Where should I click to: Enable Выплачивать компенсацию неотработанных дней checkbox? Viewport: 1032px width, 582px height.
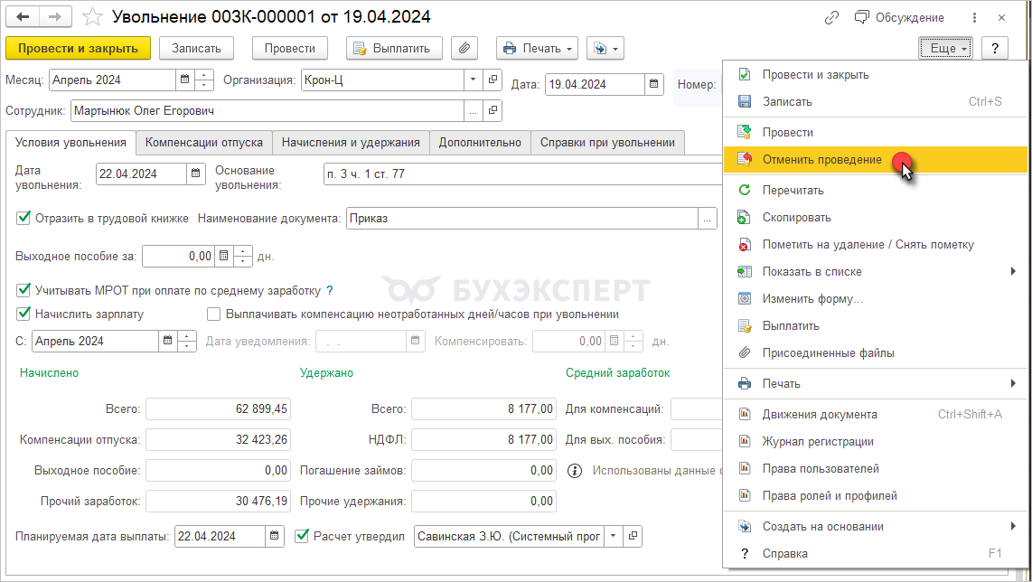click(x=213, y=314)
